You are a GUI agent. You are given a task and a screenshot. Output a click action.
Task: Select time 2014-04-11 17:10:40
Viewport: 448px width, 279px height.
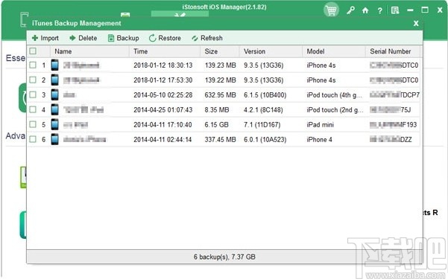tap(163, 125)
